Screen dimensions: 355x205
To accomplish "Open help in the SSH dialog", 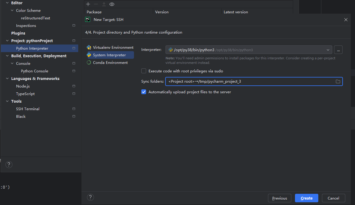I will 90,197.
